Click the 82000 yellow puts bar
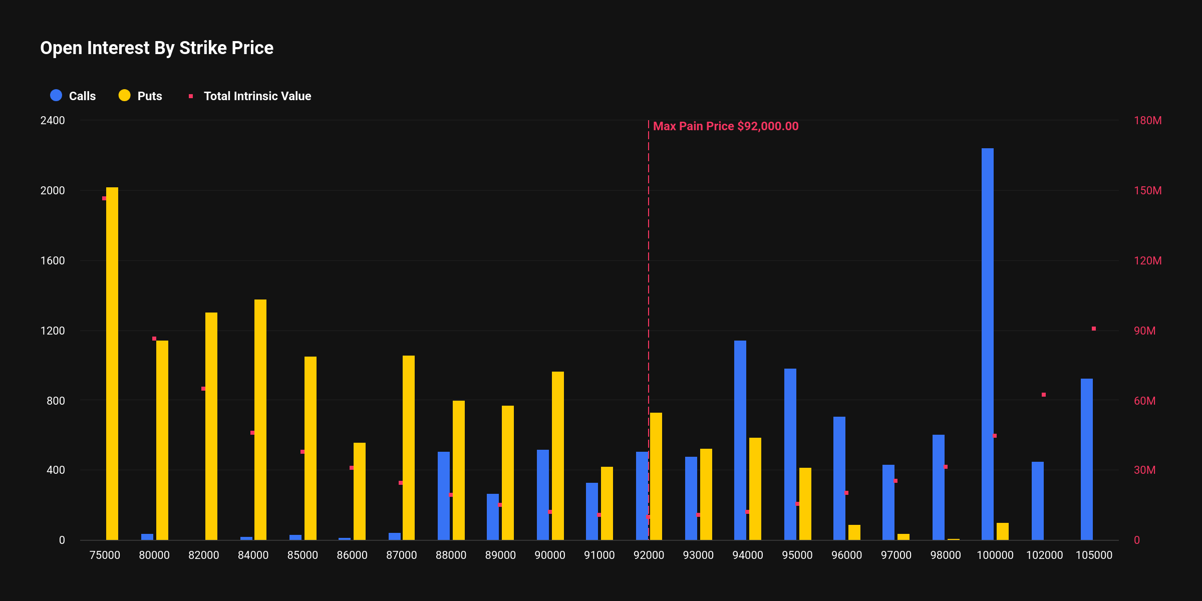 (x=211, y=426)
